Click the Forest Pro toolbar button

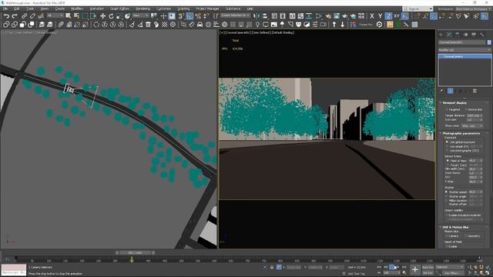(x=366, y=25)
